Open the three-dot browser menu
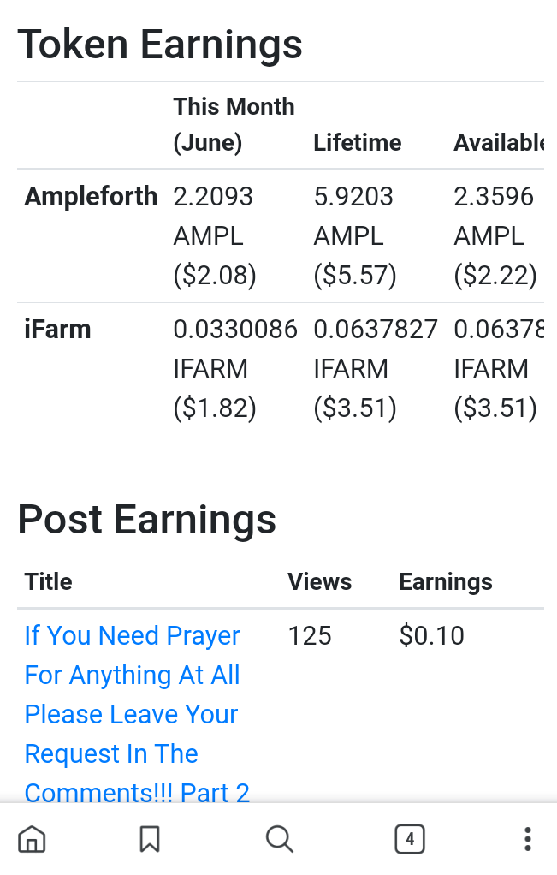 tap(528, 839)
